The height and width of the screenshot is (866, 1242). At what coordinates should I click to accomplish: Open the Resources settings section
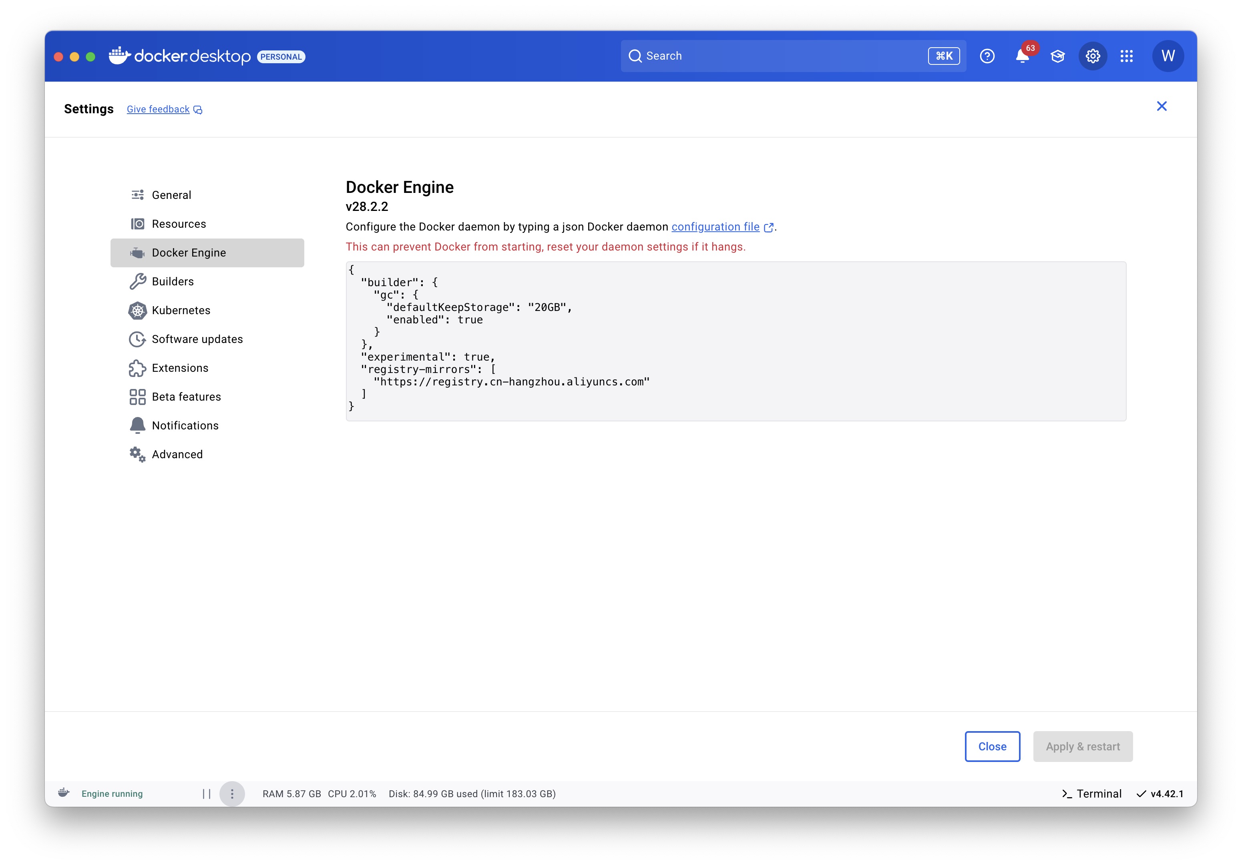click(179, 224)
